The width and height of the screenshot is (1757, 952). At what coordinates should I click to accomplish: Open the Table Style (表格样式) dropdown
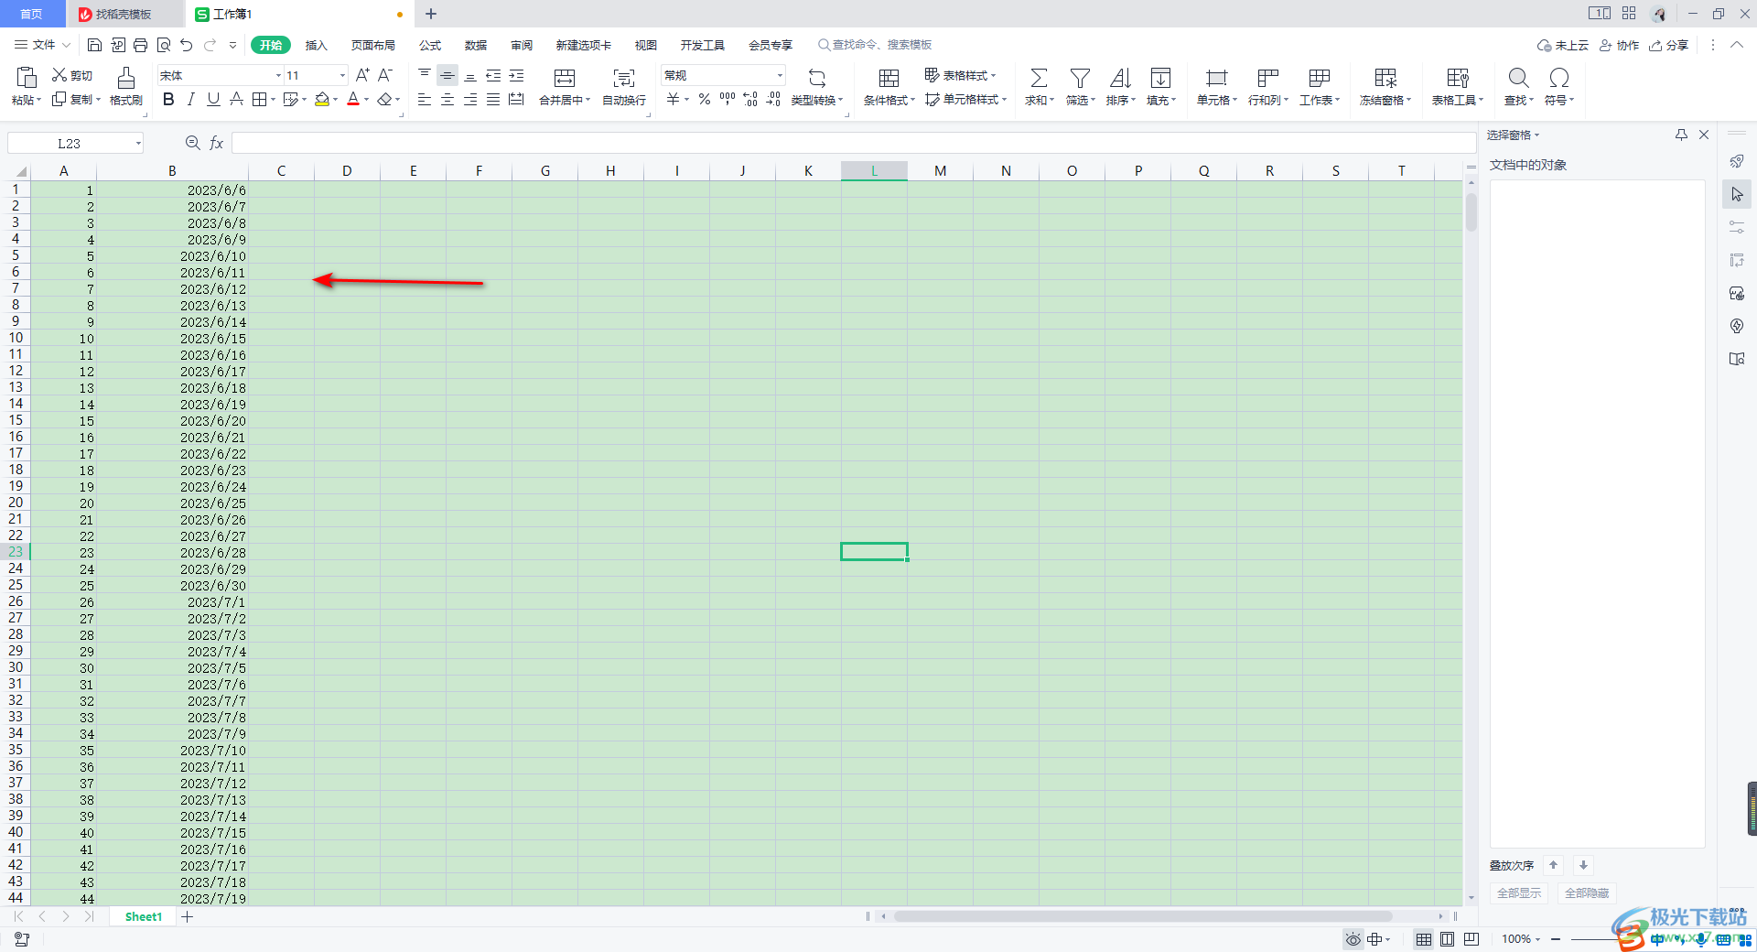pyautogui.click(x=960, y=75)
